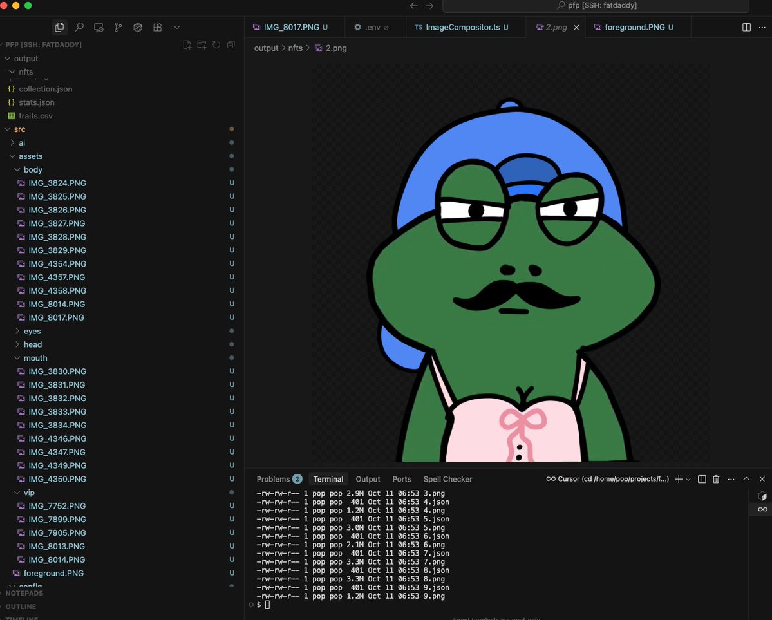
Task: Open the Ports panel tab
Action: click(x=402, y=479)
